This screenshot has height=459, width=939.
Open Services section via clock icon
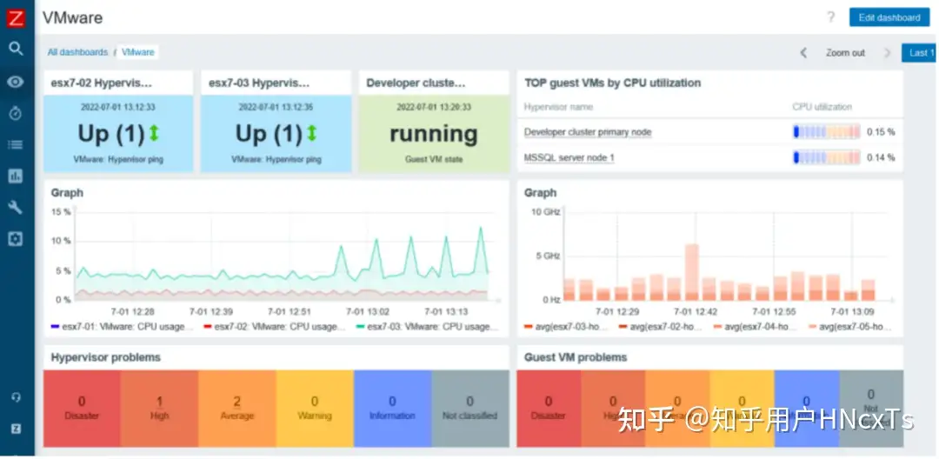pos(16,113)
